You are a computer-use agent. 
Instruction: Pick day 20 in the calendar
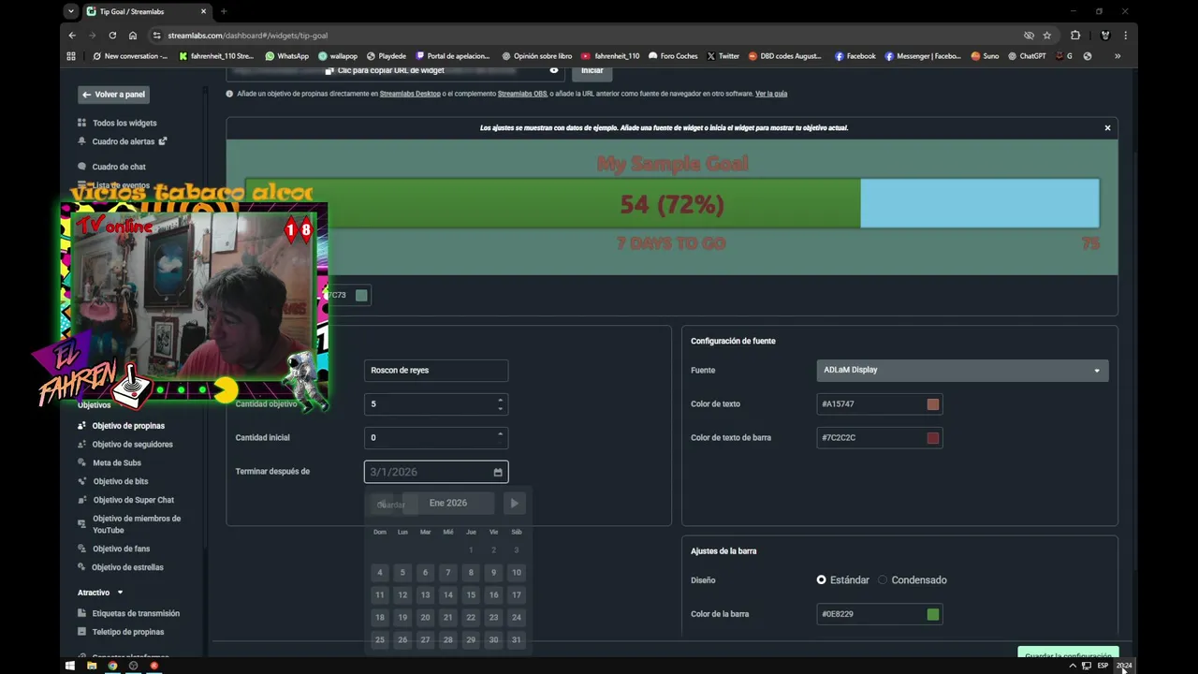pos(425,618)
